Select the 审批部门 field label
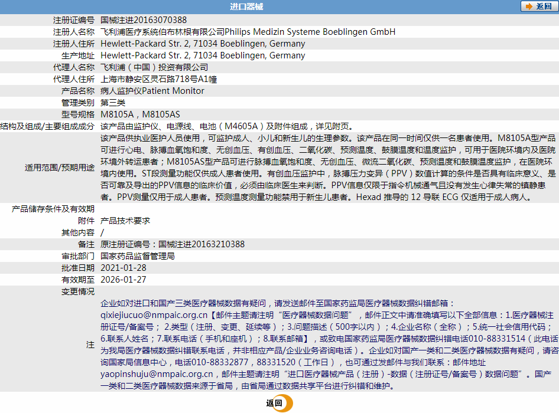This screenshot has width=559, height=413. (78, 256)
